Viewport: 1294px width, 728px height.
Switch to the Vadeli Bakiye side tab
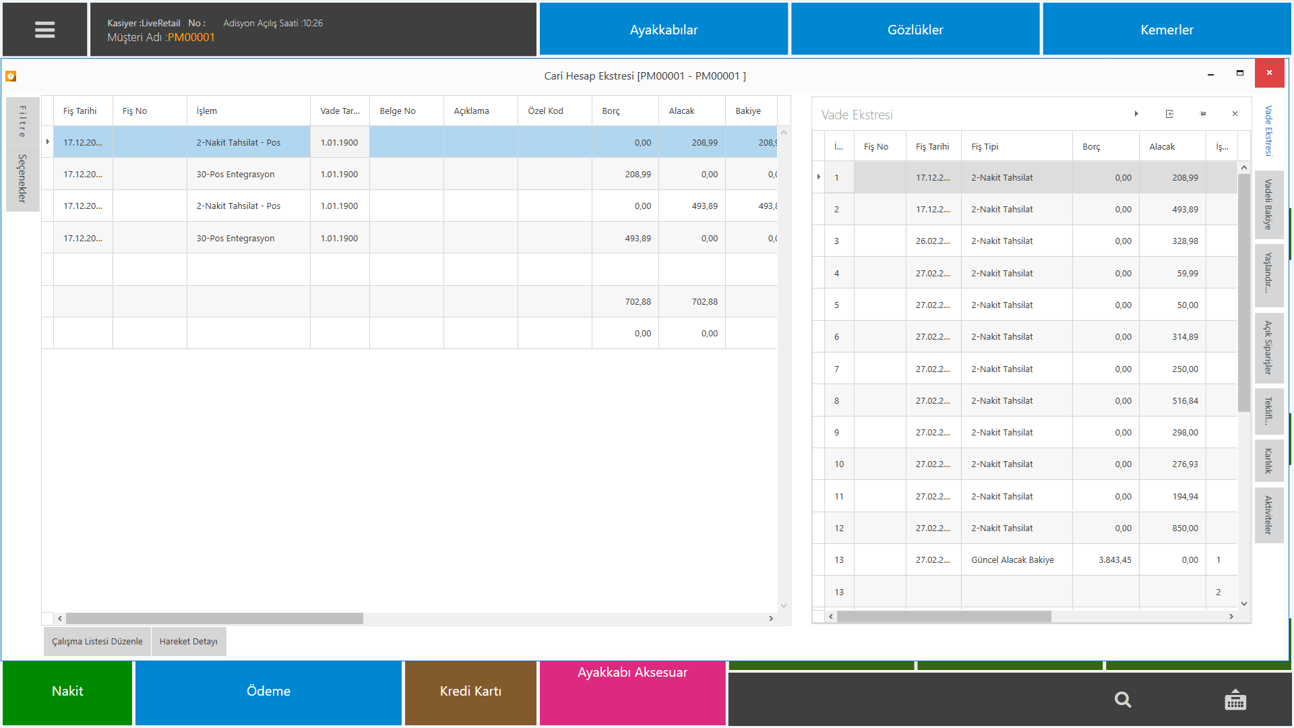click(x=1268, y=204)
